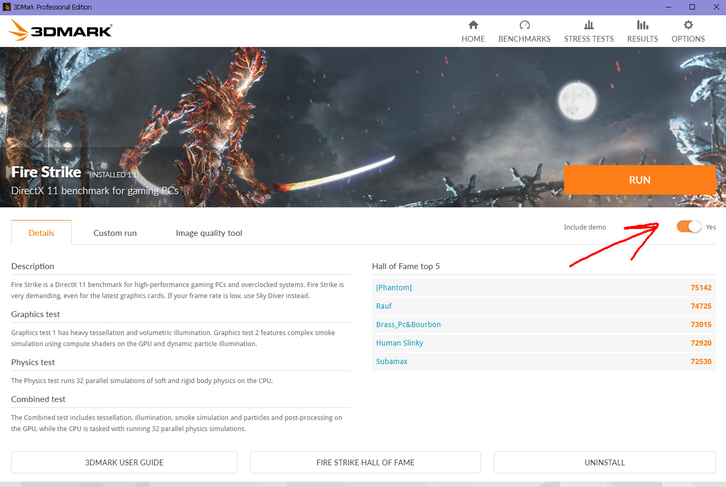Viewport: 726px width, 487px height.
Task: Switch to the Details tab
Action: click(x=41, y=233)
